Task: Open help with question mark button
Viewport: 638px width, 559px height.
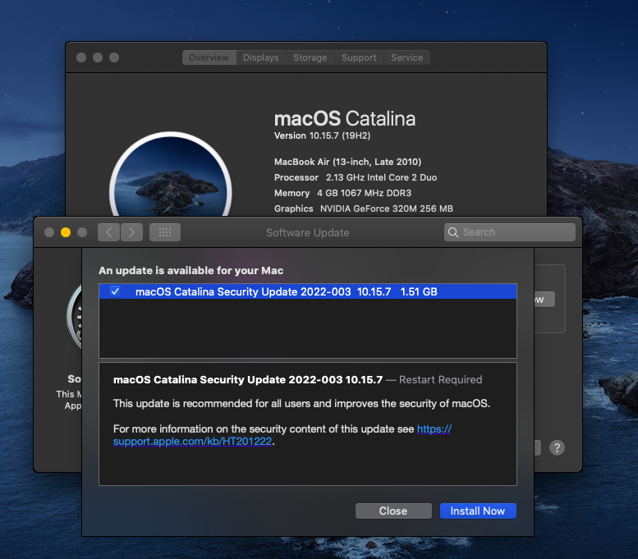Action: (x=557, y=448)
